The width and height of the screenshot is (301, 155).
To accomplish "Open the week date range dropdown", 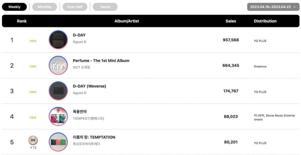I will [x=271, y=7].
